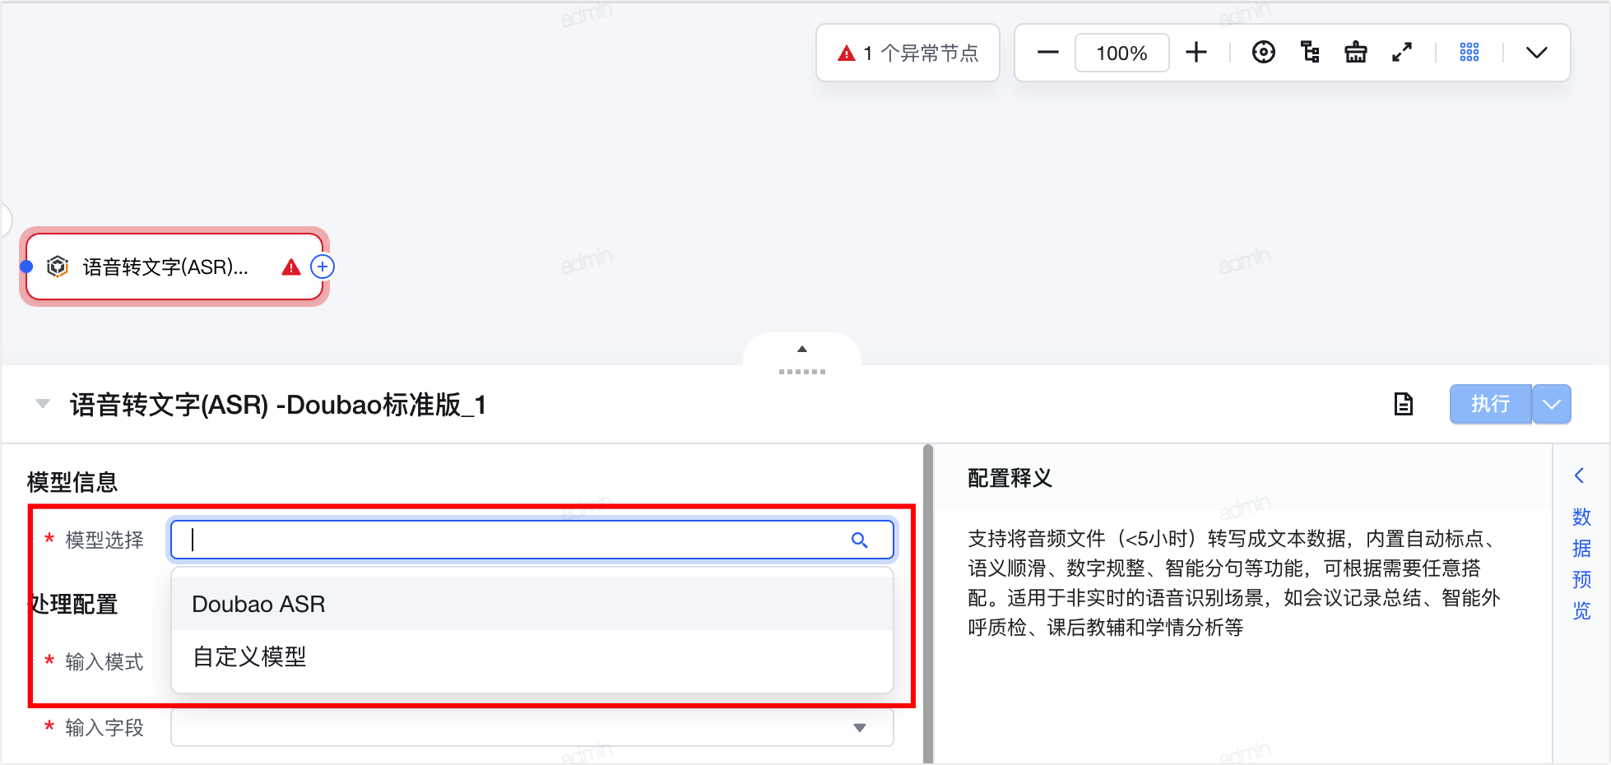Click the search magnifier icon in 模型选择

click(x=859, y=540)
